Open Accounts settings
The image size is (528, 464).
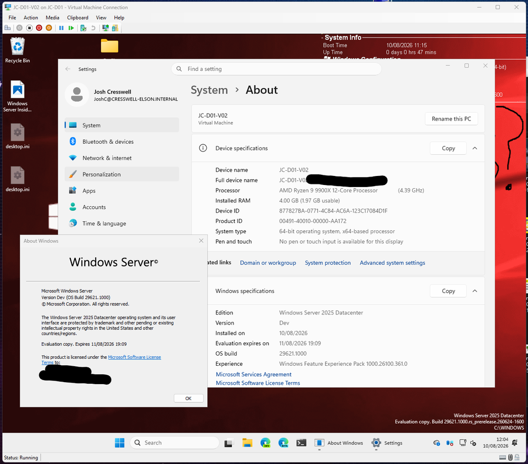[x=122, y=207]
